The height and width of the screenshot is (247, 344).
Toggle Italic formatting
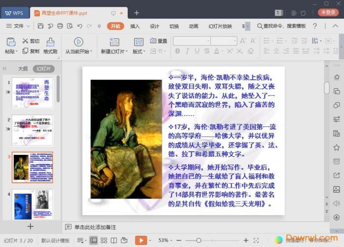[187, 51]
